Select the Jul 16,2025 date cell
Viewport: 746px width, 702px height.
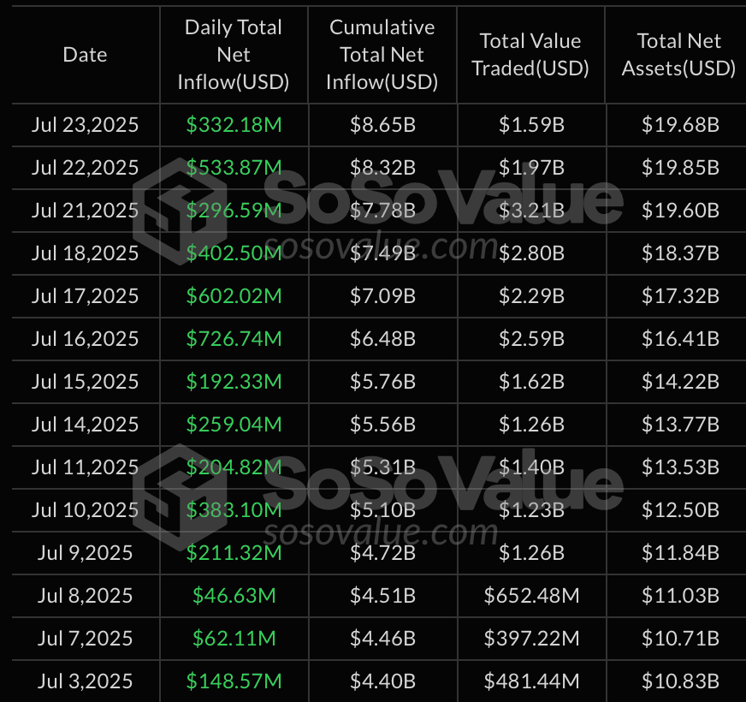[85, 339]
